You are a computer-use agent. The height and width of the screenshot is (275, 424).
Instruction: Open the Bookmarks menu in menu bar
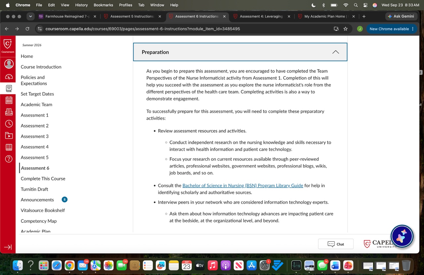(103, 5)
